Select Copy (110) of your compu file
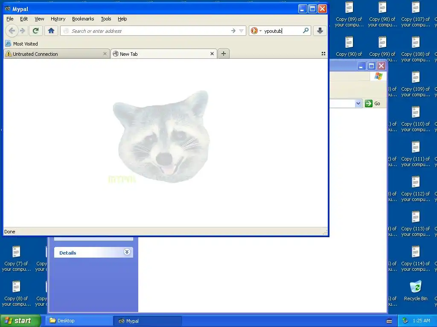Image resolution: width=437 pixels, height=327 pixels. tap(416, 119)
